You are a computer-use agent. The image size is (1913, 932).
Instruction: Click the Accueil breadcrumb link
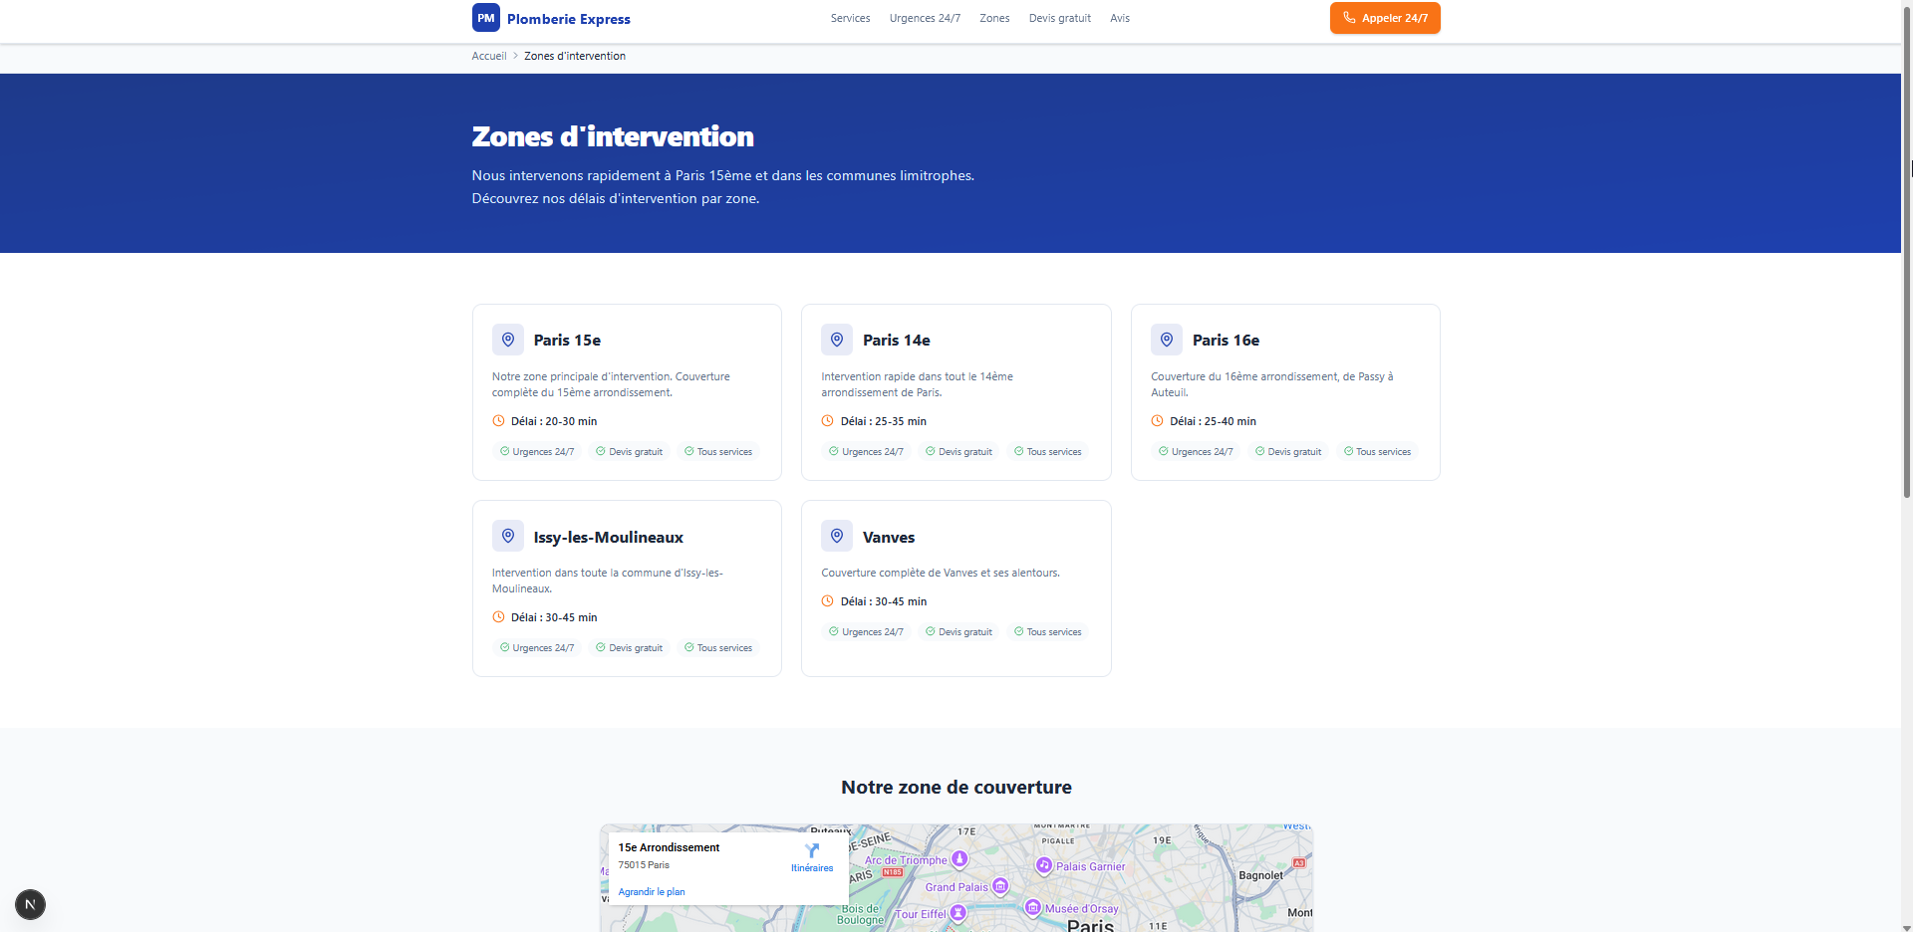(x=489, y=56)
